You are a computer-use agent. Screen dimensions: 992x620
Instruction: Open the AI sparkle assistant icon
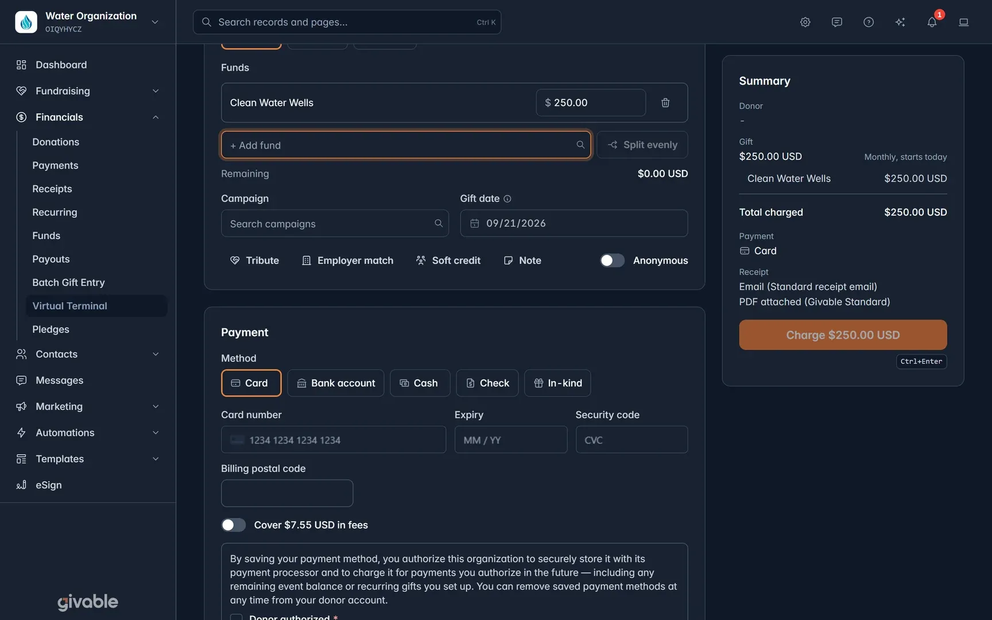point(900,22)
